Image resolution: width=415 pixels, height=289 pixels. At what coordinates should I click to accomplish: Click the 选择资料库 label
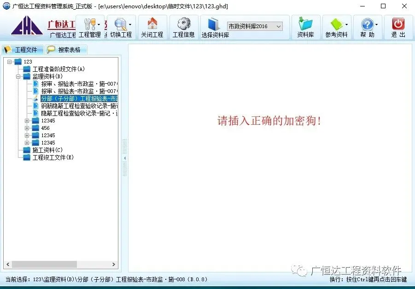215,35
